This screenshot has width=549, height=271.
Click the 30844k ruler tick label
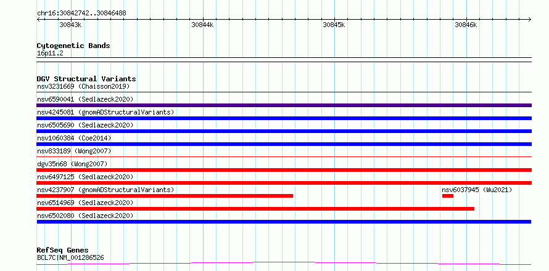coord(202,25)
